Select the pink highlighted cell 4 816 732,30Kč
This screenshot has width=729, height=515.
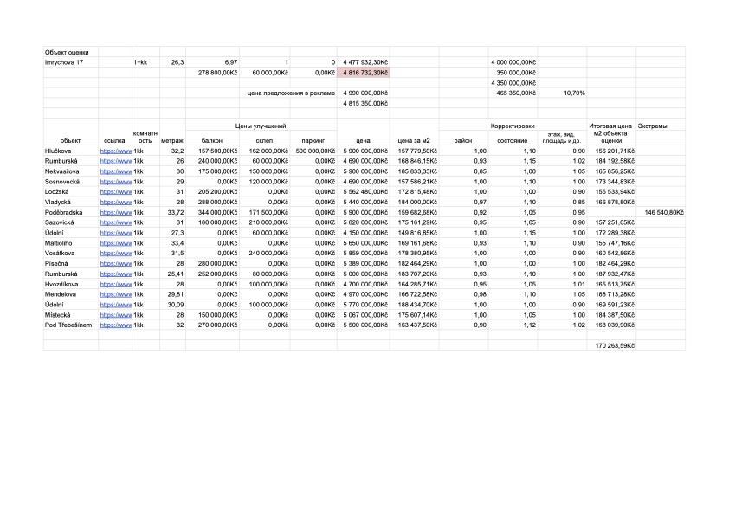pos(364,73)
